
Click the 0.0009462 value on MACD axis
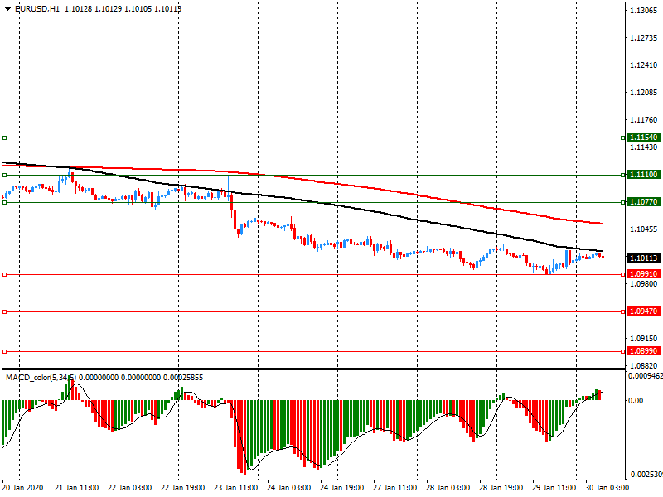[646, 376]
